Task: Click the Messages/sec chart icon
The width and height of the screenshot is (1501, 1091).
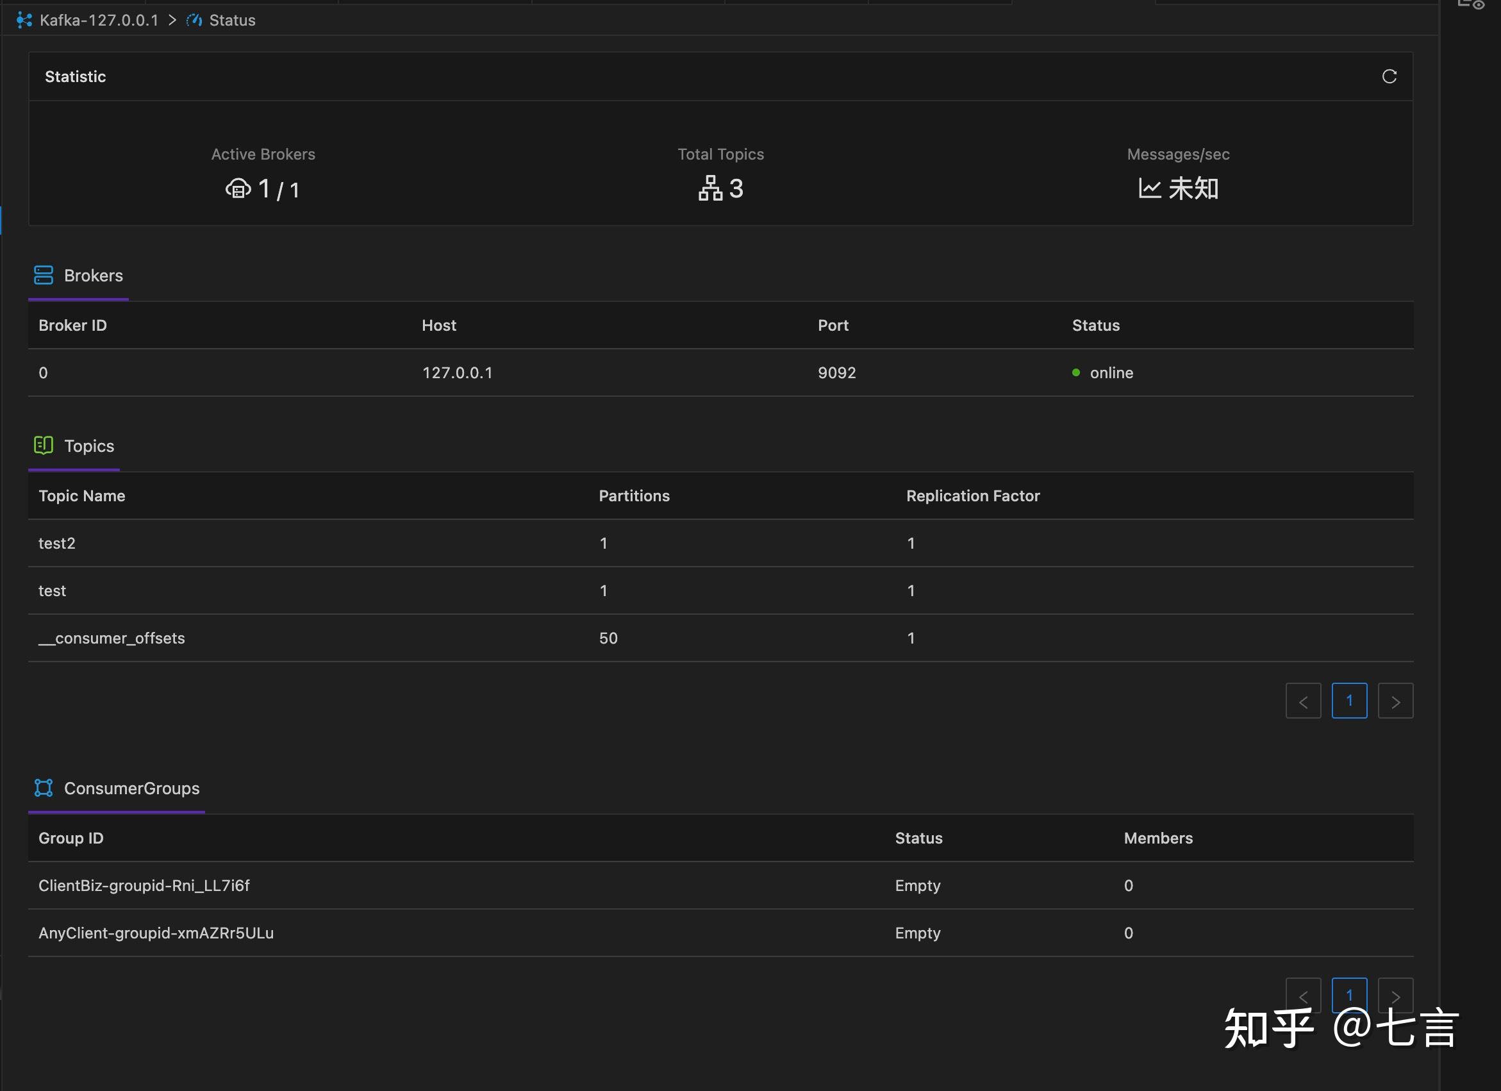Action: [1150, 188]
